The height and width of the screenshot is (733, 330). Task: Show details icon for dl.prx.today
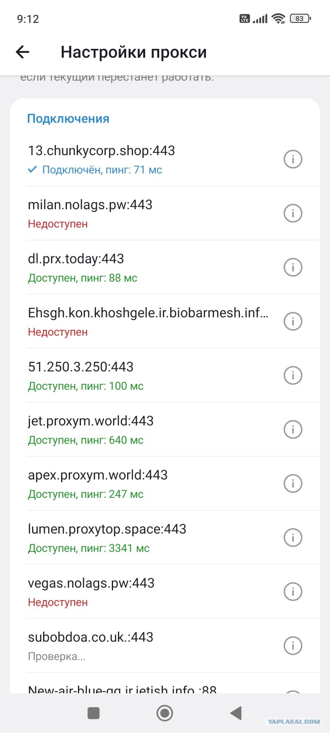click(293, 267)
